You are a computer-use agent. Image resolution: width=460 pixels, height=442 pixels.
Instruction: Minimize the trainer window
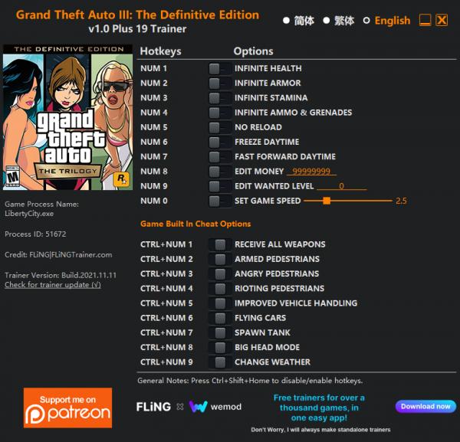(x=425, y=20)
